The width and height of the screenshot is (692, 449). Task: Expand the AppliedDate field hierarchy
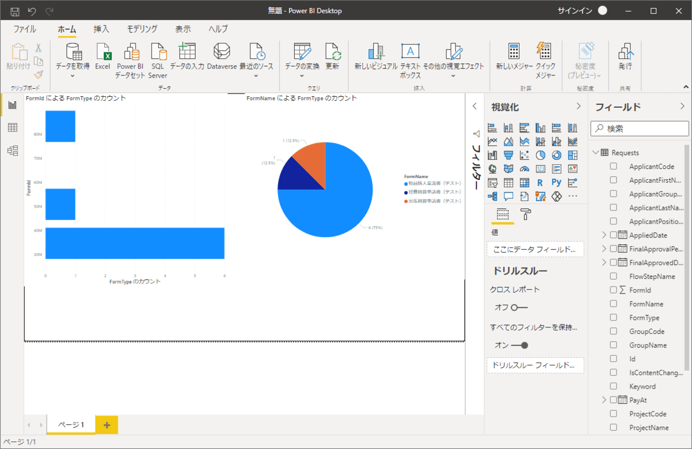tap(604, 235)
